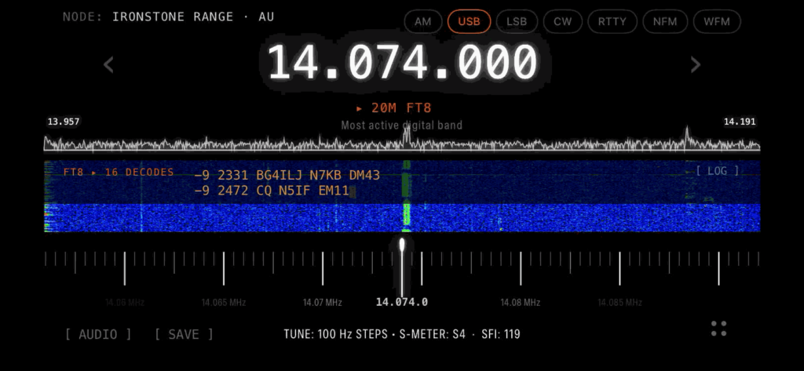Click the S-METER: S4 reading
This screenshot has height=371, width=804.
pos(433,335)
